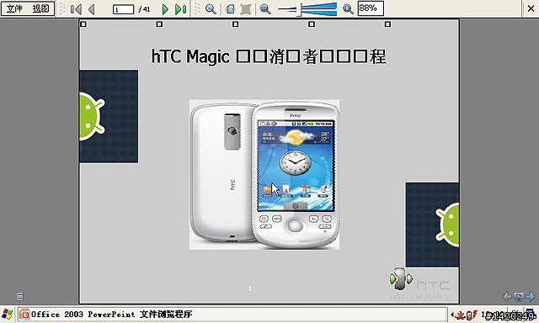Click the slide number input field

[x=123, y=9]
